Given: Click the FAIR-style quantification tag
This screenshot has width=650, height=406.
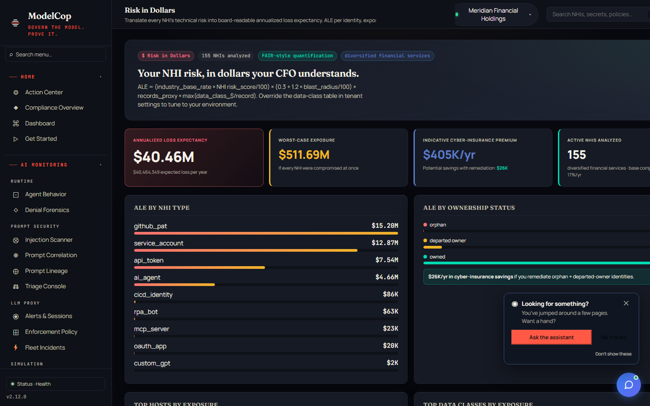Looking at the screenshot, I should coord(297,56).
